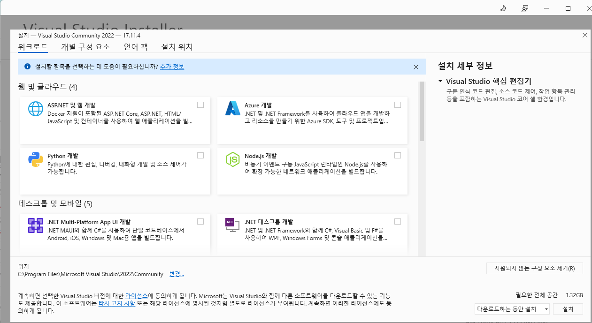Image resolution: width=592 pixels, height=323 pixels.
Task: Dismiss the help banner with its X
Action: (x=416, y=67)
